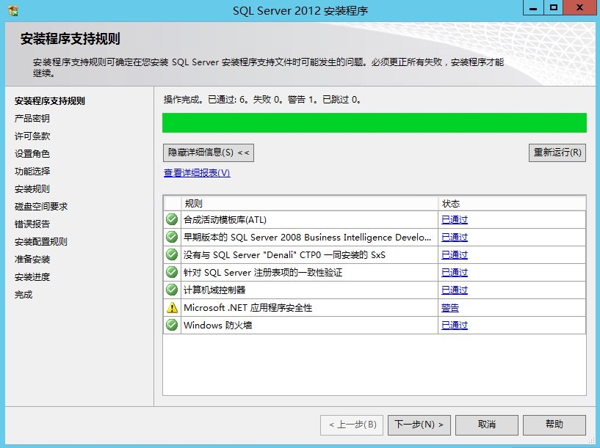600x448 pixels.
Task: Click the rule text 合成活动模板库(ATL)
Action: click(x=225, y=220)
